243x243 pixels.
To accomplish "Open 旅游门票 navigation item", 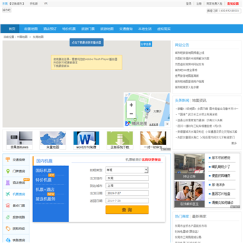I will 88,29.
